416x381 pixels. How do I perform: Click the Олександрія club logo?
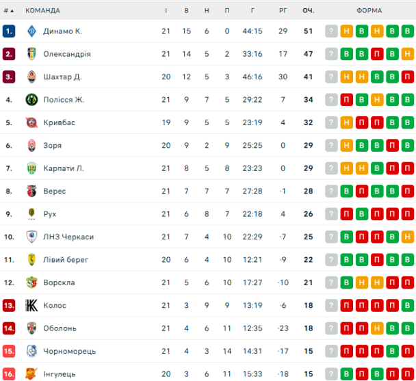pyautogui.click(x=31, y=54)
